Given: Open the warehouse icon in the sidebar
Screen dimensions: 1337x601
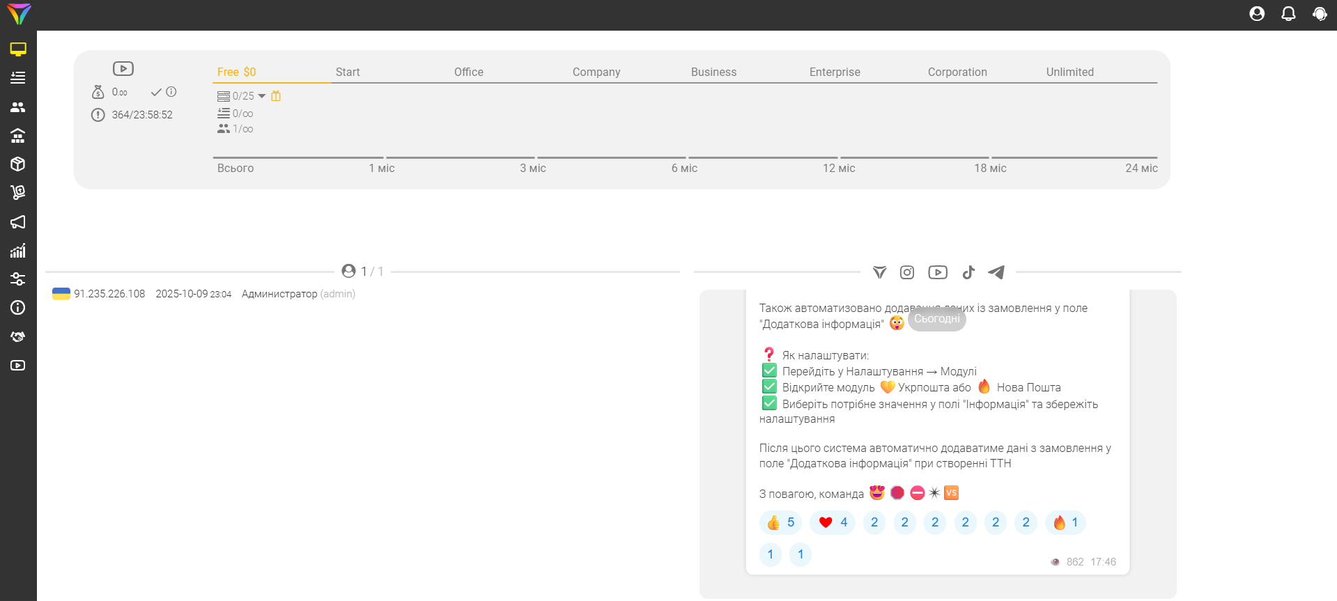Looking at the screenshot, I should [18, 136].
